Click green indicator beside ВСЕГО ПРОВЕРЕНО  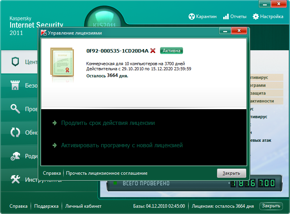coord(115,183)
